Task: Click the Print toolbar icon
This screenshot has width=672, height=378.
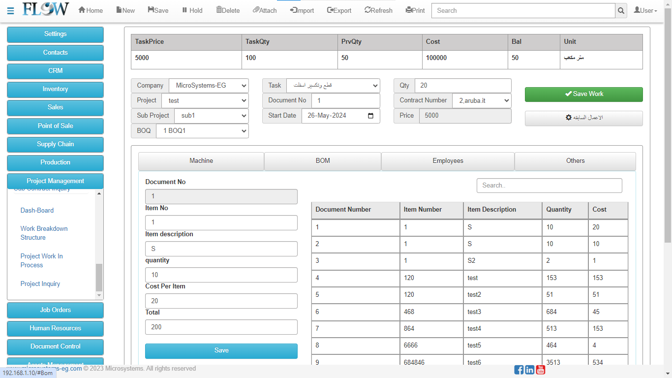Action: pyautogui.click(x=409, y=10)
